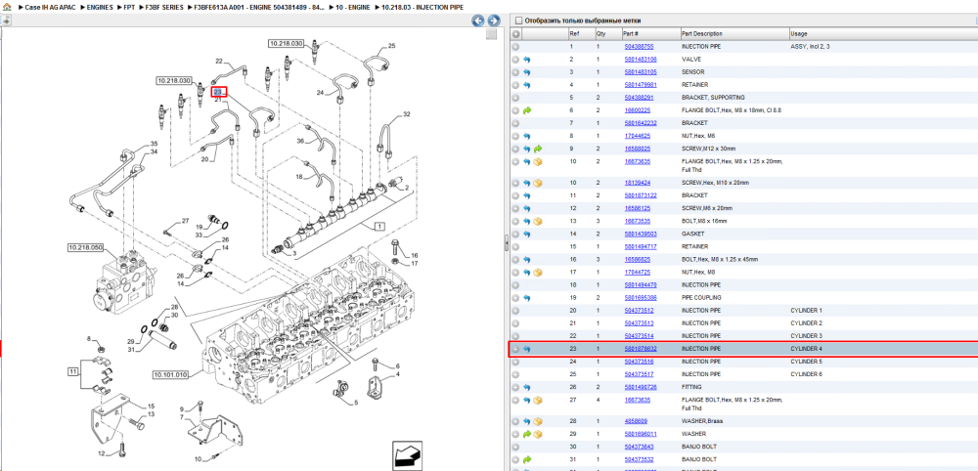Click the small square button at diagram's top-right corner
Viewport: 978px width, 471px height.
pos(492,34)
